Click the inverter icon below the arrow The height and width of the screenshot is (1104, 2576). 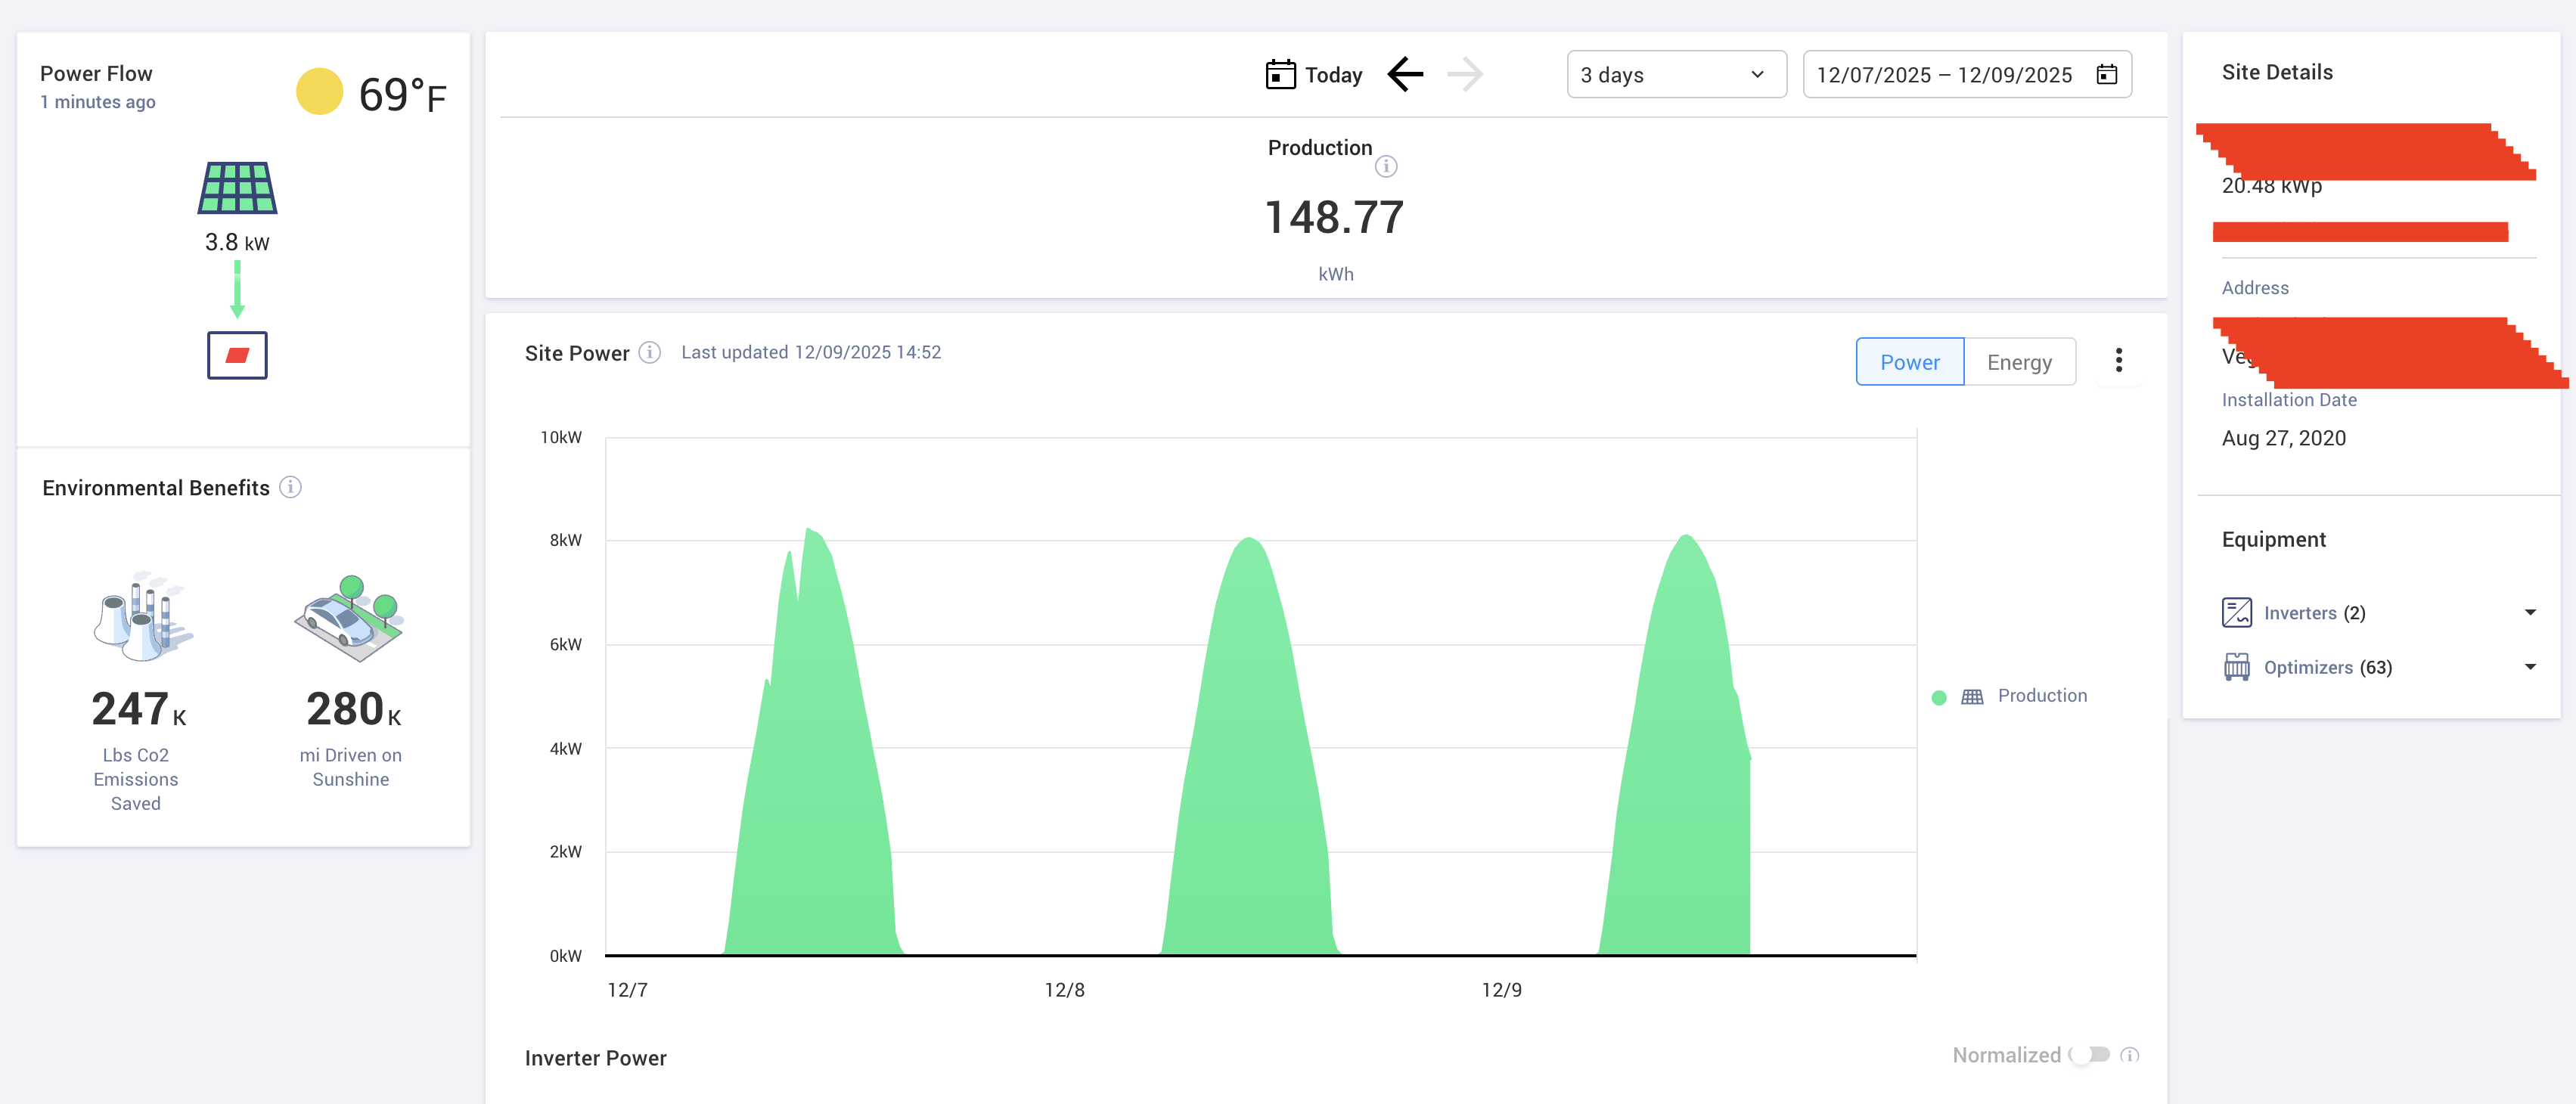(x=237, y=355)
